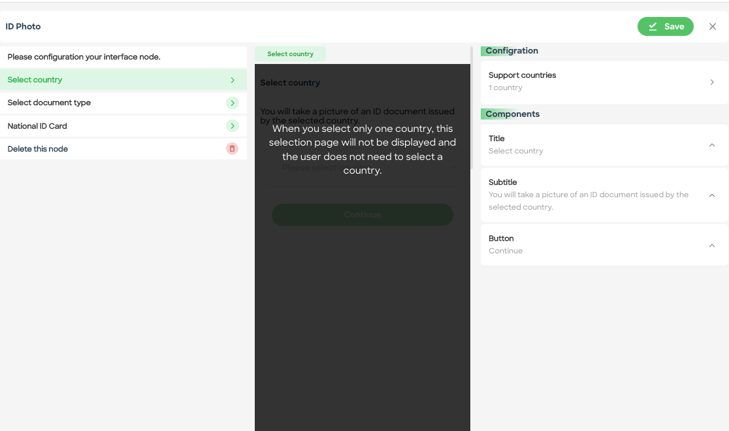Click the green circle chevron on National ID Card
Screen dimensions: 729x431
coord(233,125)
